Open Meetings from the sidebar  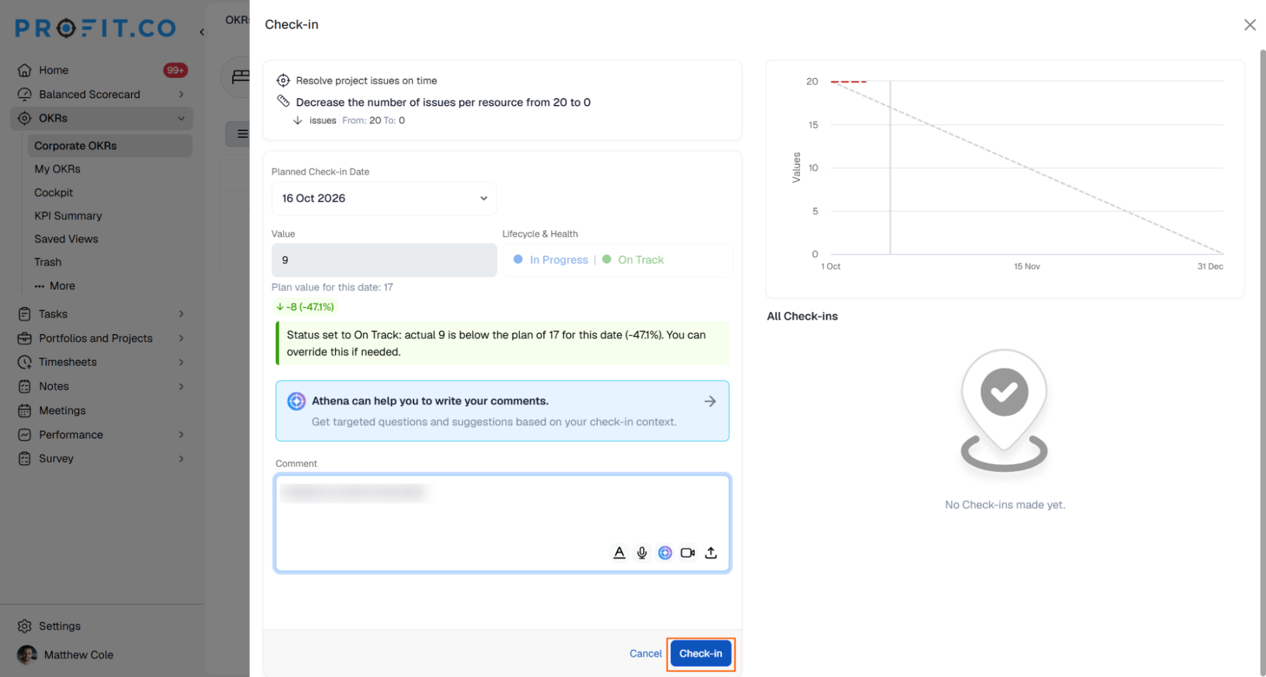[x=62, y=411]
